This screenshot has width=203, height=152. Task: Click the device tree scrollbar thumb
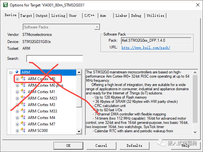(x=79, y=91)
